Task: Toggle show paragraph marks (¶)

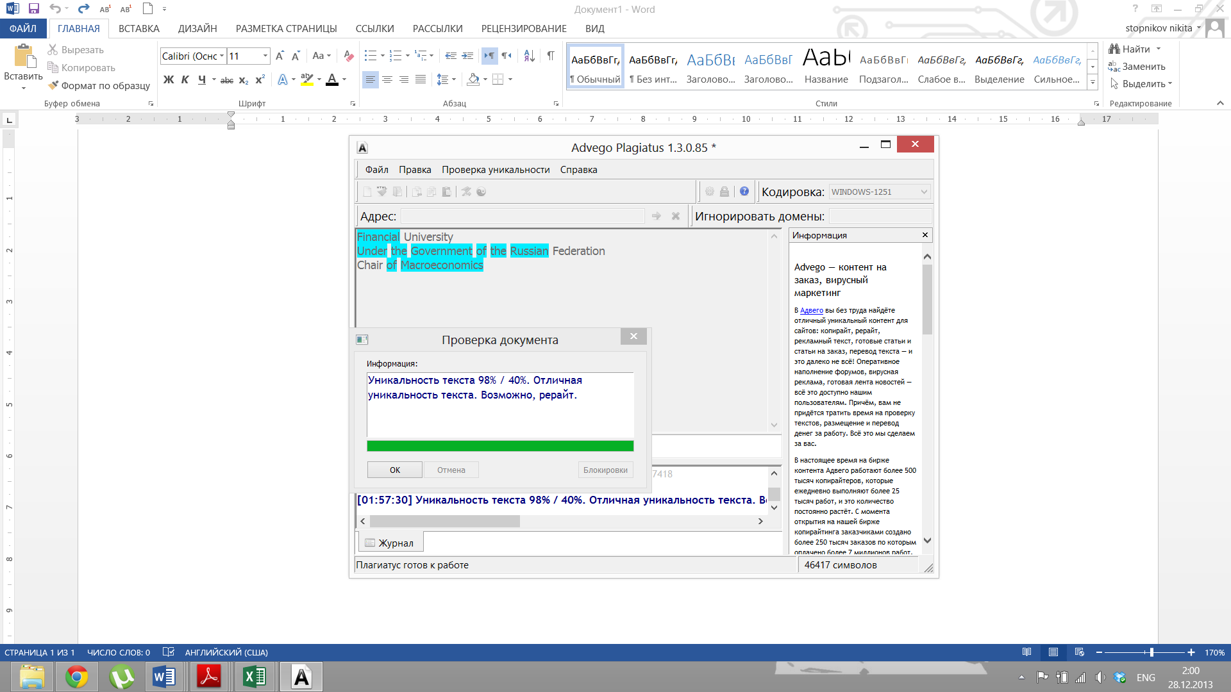Action: click(550, 56)
